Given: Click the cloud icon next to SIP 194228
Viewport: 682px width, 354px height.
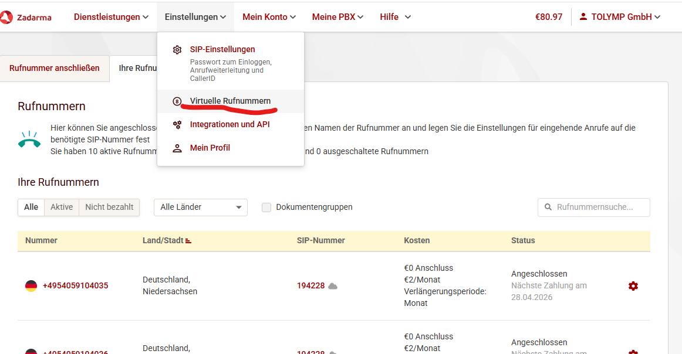Looking at the screenshot, I should click(333, 286).
